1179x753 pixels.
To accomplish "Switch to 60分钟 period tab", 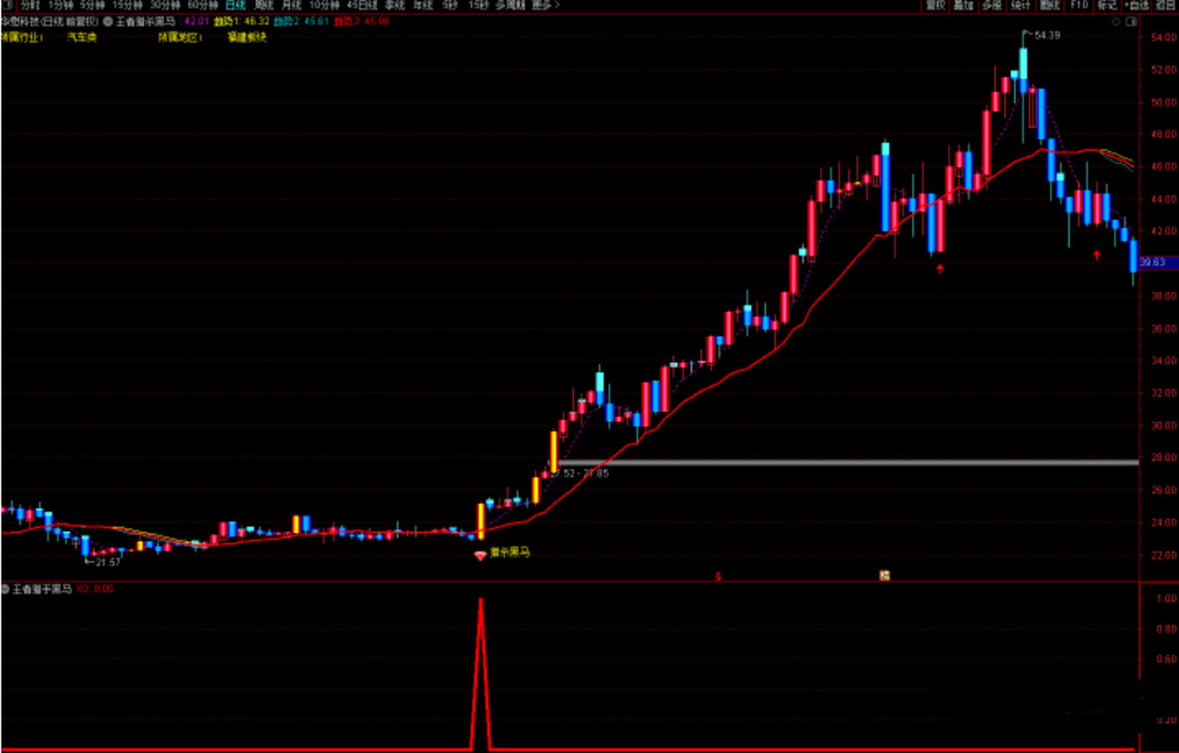I will click(203, 5).
